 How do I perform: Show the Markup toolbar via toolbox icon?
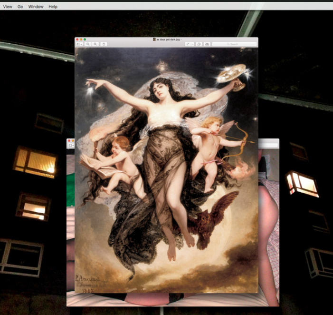click(x=207, y=44)
